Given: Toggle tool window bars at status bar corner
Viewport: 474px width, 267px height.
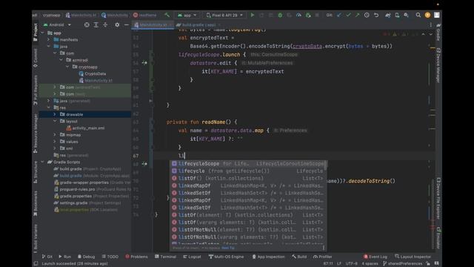Looking at the screenshot, I should pos(36,264).
